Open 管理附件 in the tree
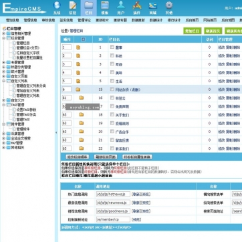Screen dimensions: 242x242 [x=23, y=129]
